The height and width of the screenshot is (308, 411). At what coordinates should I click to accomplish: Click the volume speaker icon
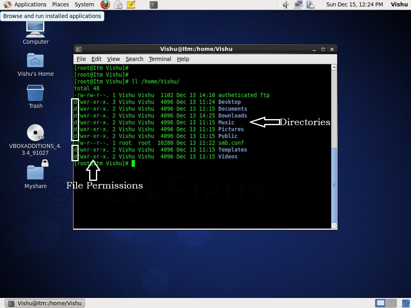[286, 5]
